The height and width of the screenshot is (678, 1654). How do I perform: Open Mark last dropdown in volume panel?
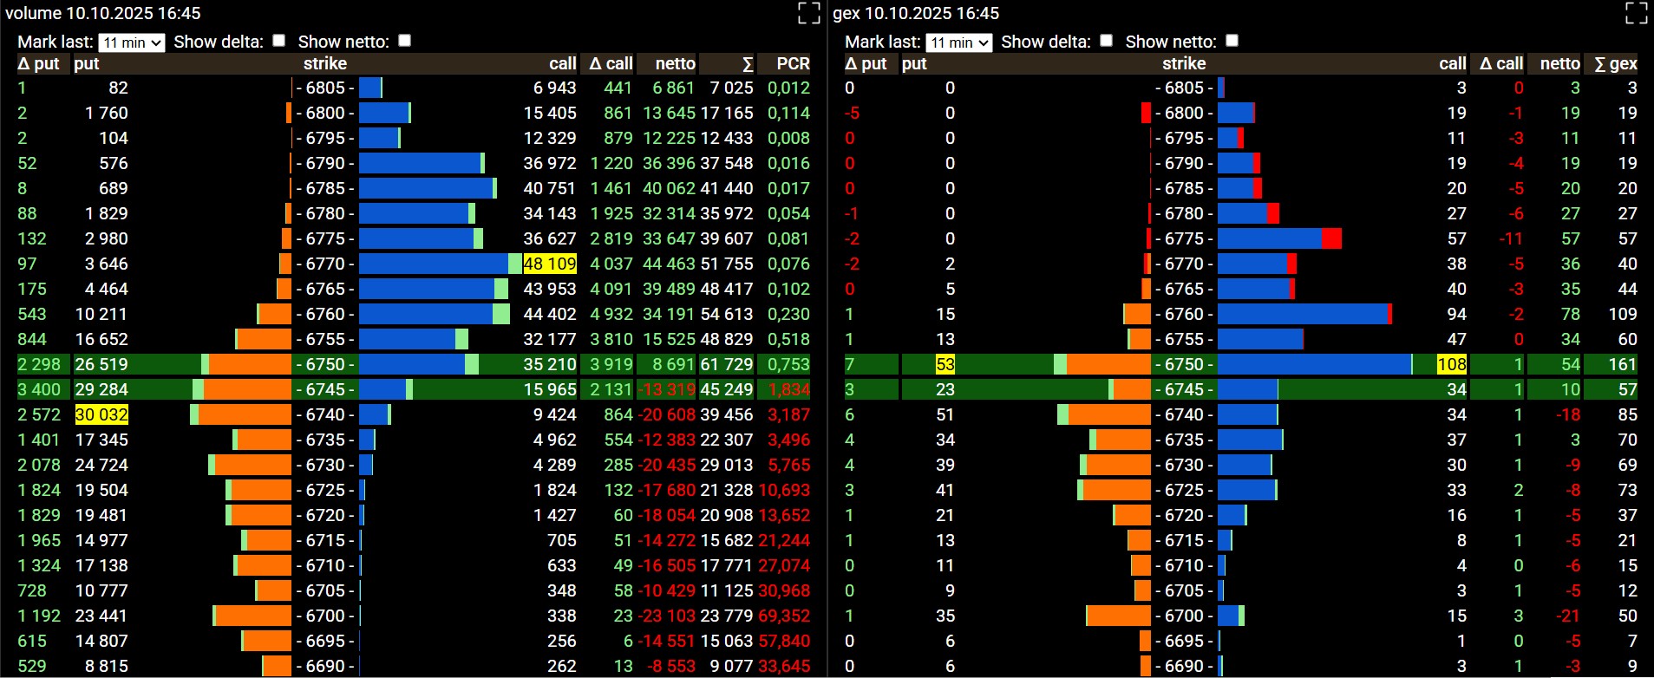[132, 42]
